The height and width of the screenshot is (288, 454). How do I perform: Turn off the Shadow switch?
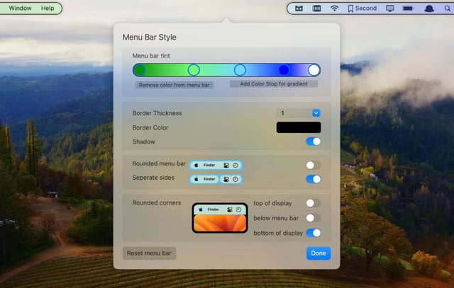[314, 142]
